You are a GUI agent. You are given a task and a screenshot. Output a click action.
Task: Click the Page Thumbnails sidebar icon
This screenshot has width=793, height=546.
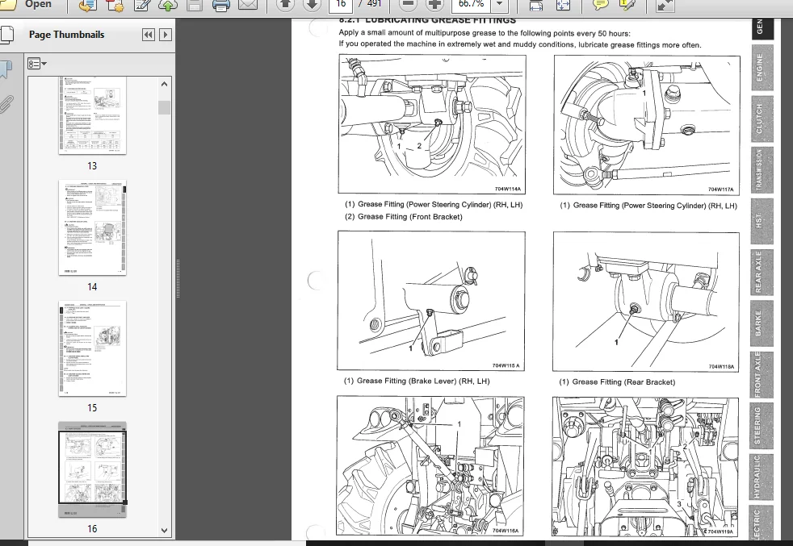point(7,35)
